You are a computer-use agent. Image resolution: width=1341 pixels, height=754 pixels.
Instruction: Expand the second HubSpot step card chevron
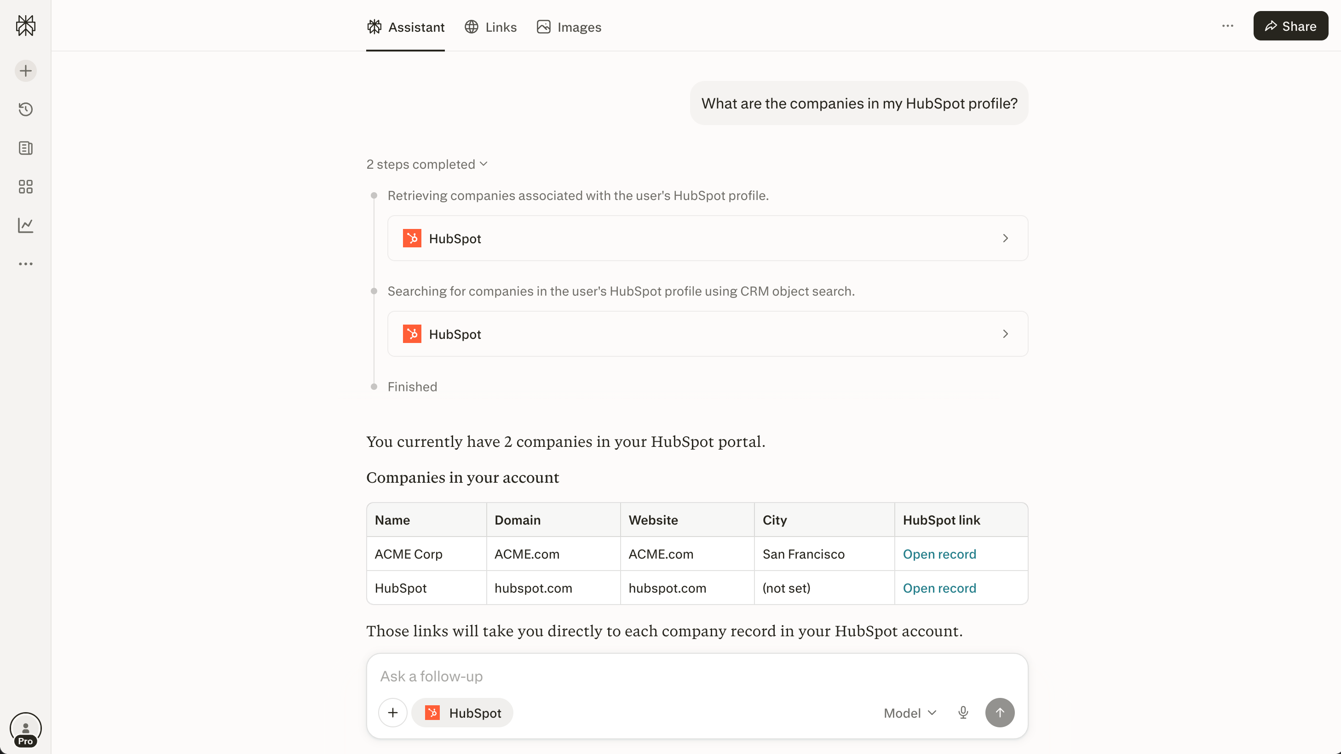[x=1005, y=334]
